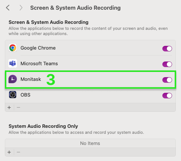Viewport: 181px width, 161px height.
Task: Select the Google Chrome row label
Action: click(x=38, y=48)
